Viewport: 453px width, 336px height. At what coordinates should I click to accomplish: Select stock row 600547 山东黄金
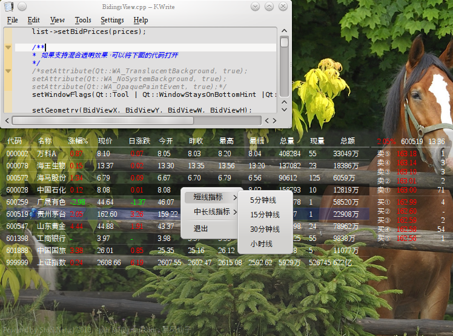click(188, 226)
